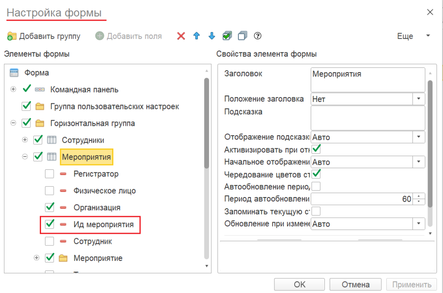The width and height of the screenshot is (443, 293).
Task: Open Положение заголовка dropdown
Action: (419, 99)
